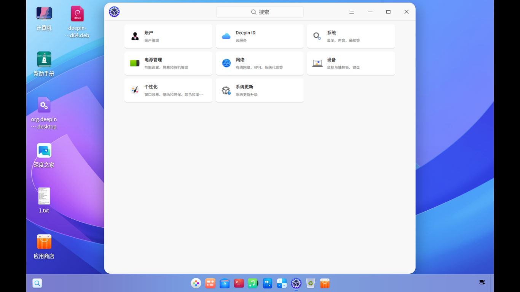
Task: Open the 个性化 personalization card
Action: coord(168,90)
